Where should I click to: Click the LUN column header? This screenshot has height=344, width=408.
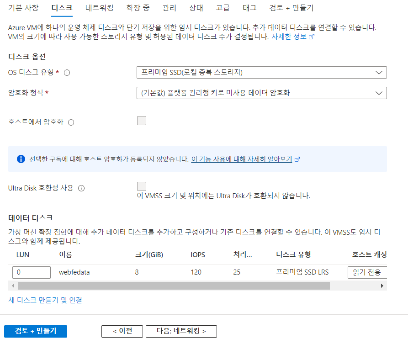click(23, 255)
